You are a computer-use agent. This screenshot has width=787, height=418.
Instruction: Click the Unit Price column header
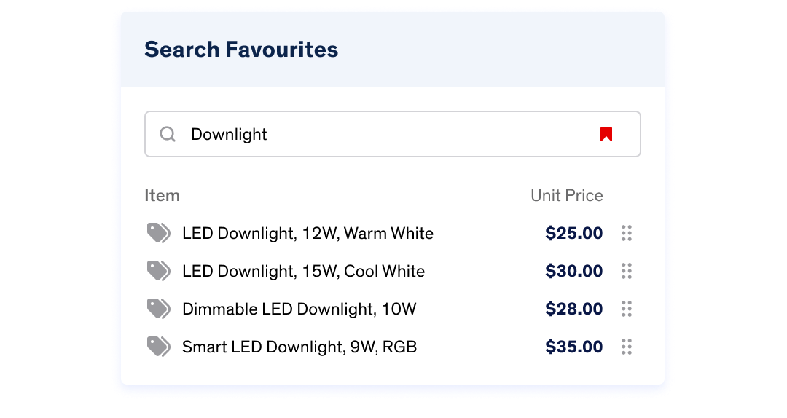(567, 196)
